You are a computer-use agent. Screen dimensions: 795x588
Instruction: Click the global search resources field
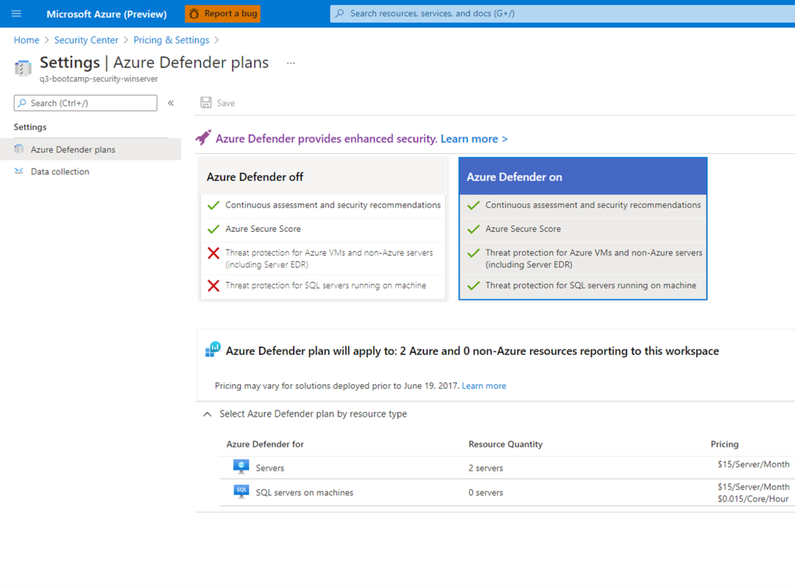coord(562,14)
